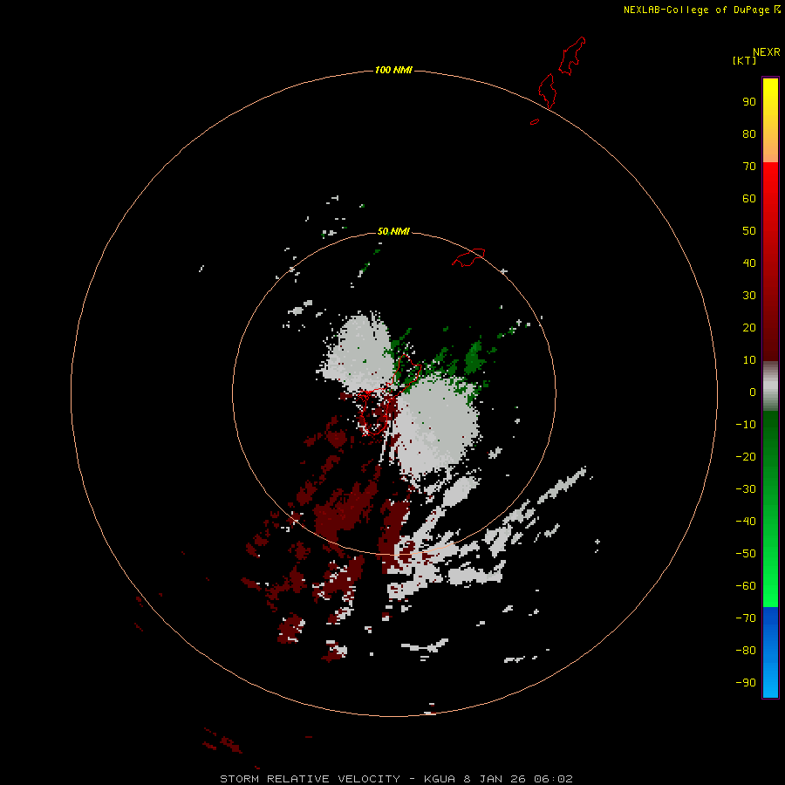Click the -80 value on the velocity scale
The height and width of the screenshot is (785, 785).
[746, 651]
